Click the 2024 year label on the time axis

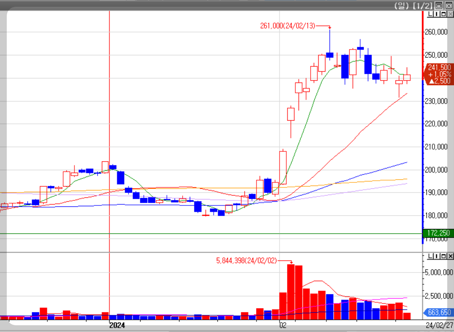(x=117, y=325)
